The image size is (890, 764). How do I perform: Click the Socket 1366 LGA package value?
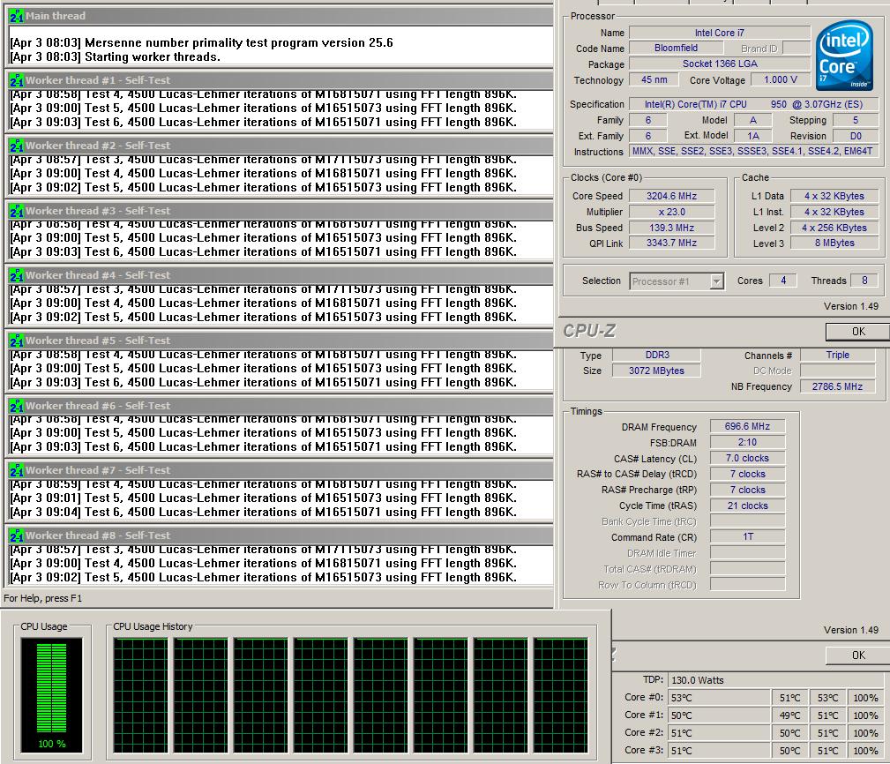pos(720,64)
